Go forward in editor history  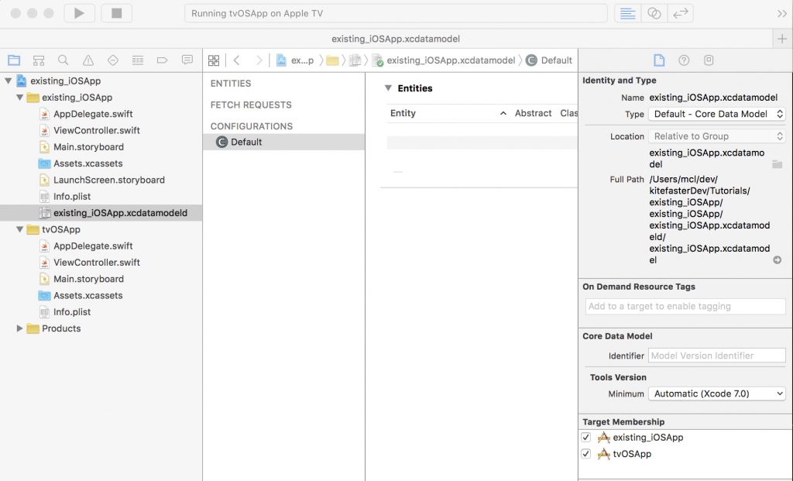coord(259,60)
